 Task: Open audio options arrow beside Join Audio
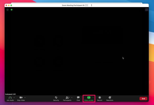[x=14, y=97]
